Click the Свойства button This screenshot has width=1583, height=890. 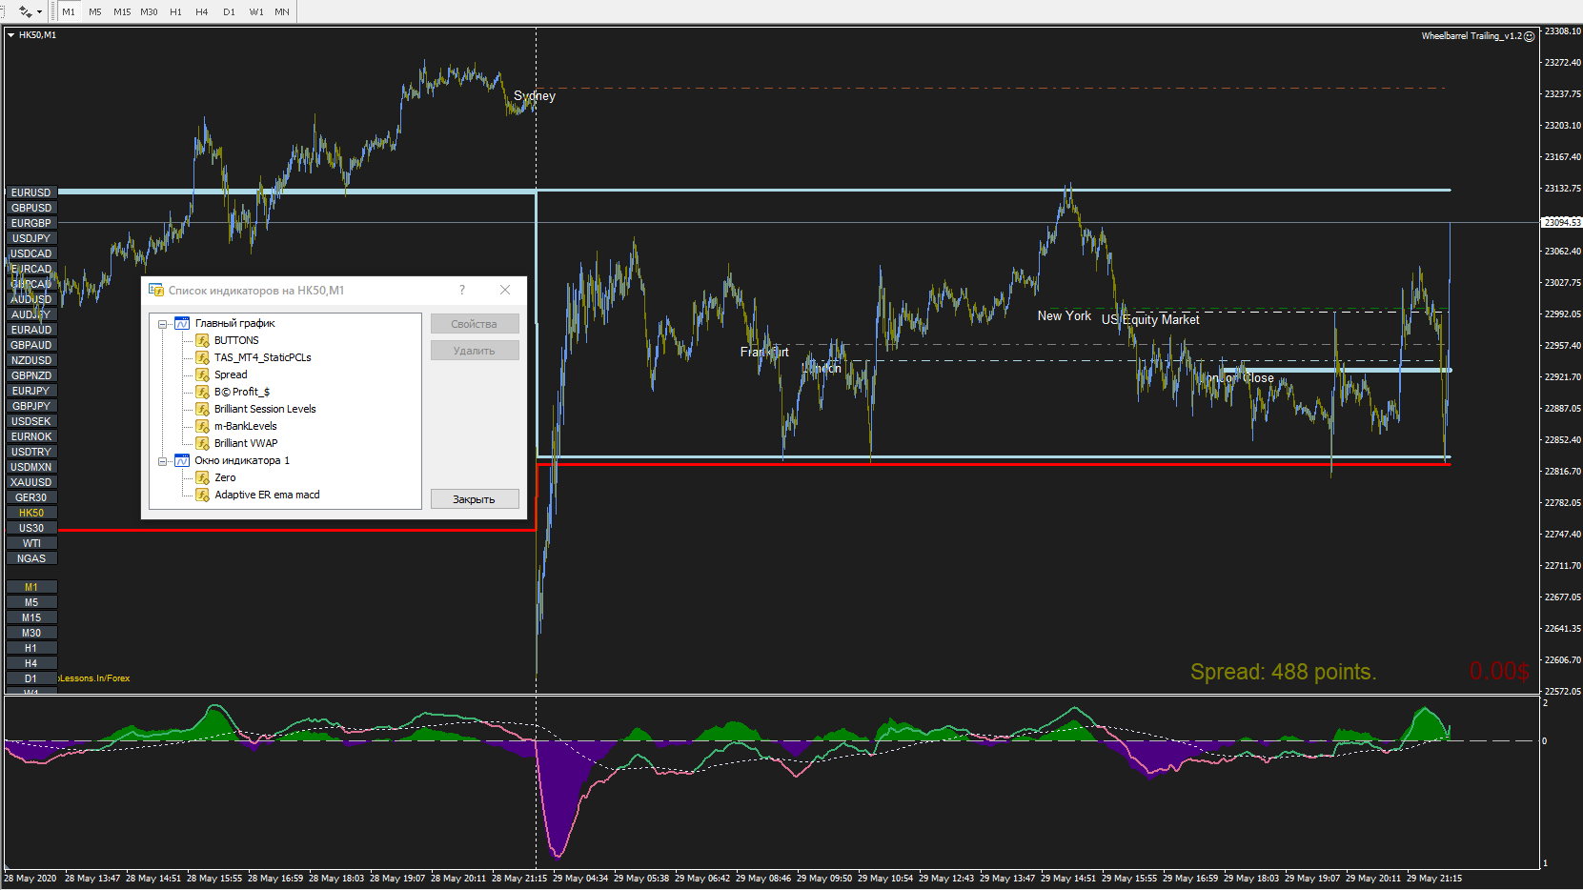[x=475, y=324]
